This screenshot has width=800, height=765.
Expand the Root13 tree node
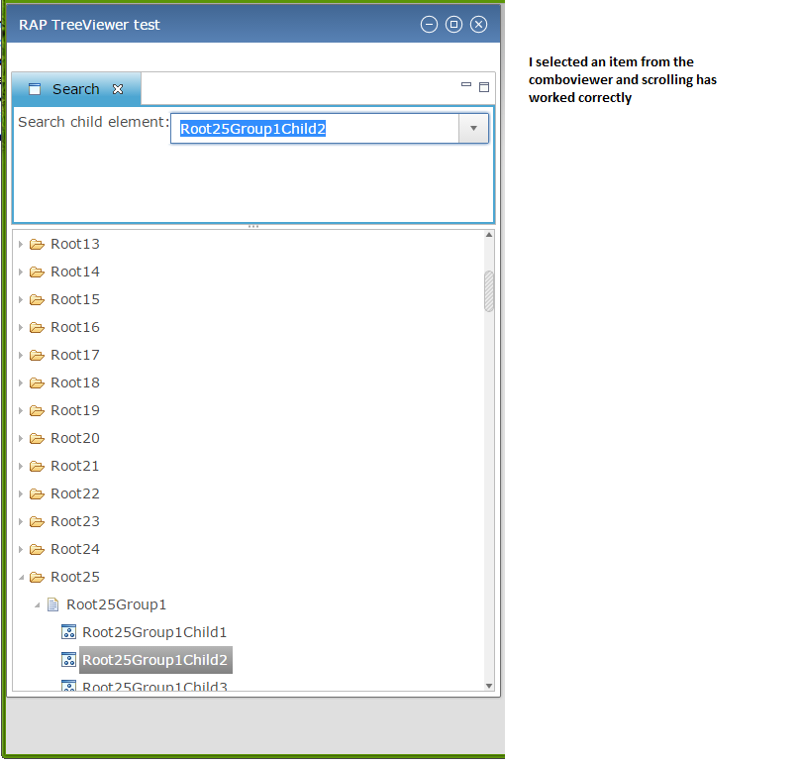coord(21,244)
